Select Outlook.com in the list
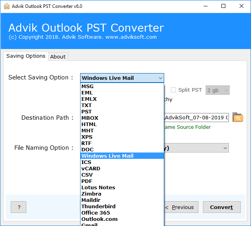This screenshot has height=226, width=251. [122, 219]
